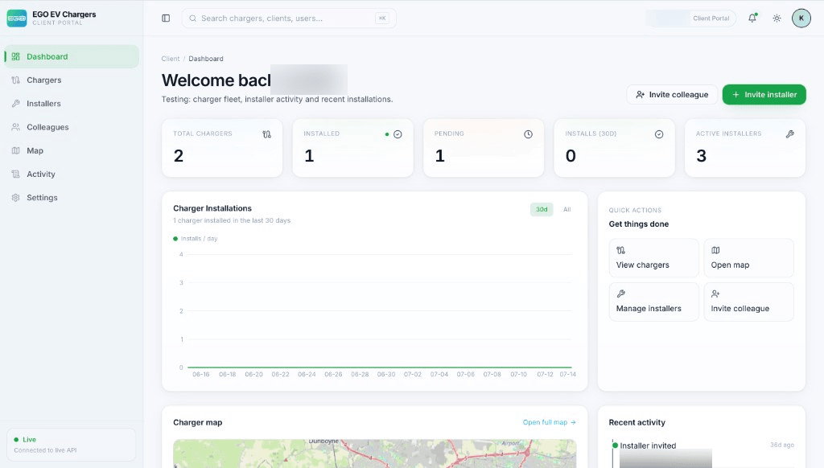Click the Installer invited activity entry
The height and width of the screenshot is (468, 824).
tap(648, 445)
